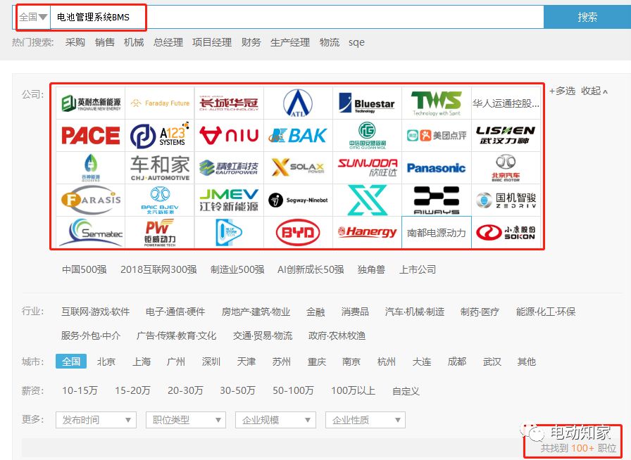Select the 美团点评 logo
The width and height of the screenshot is (631, 460).
pyautogui.click(x=437, y=136)
